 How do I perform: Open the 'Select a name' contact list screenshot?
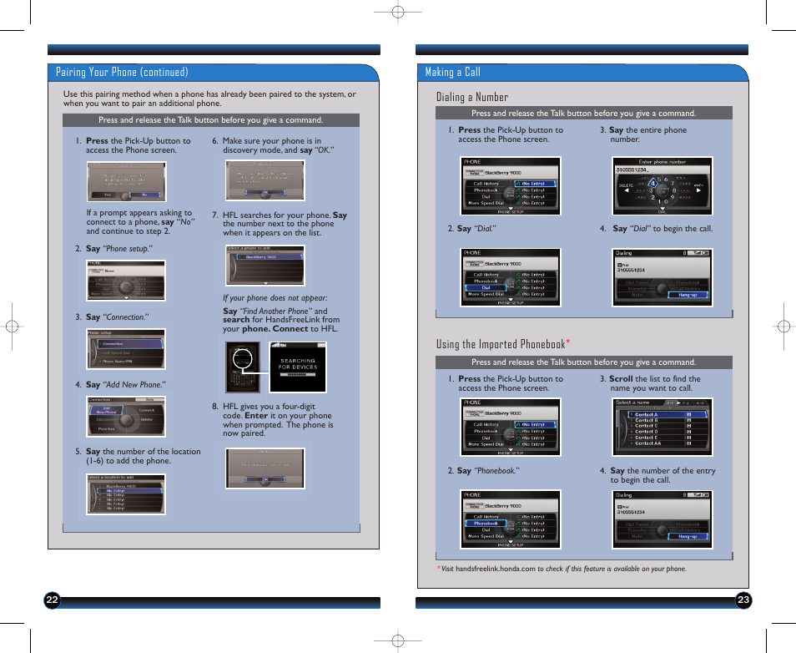662,427
